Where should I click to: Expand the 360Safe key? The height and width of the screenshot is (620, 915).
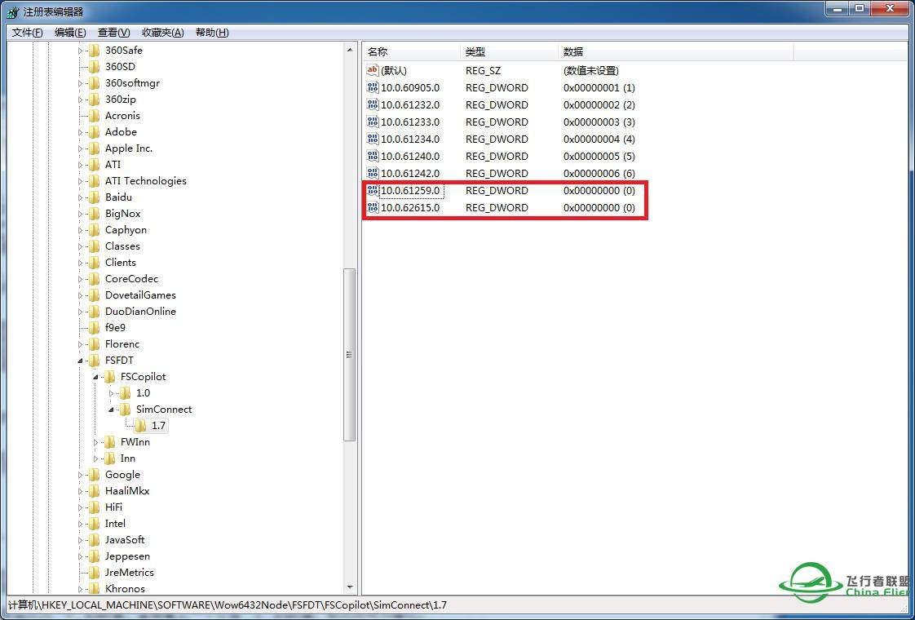click(x=81, y=51)
